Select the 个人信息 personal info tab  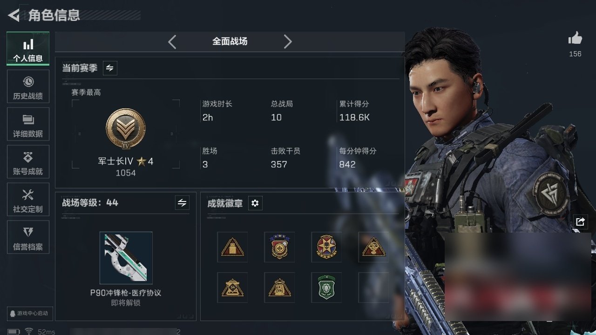(28, 49)
